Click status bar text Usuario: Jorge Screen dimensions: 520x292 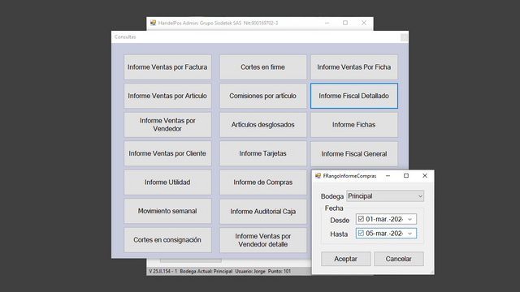pos(250,271)
